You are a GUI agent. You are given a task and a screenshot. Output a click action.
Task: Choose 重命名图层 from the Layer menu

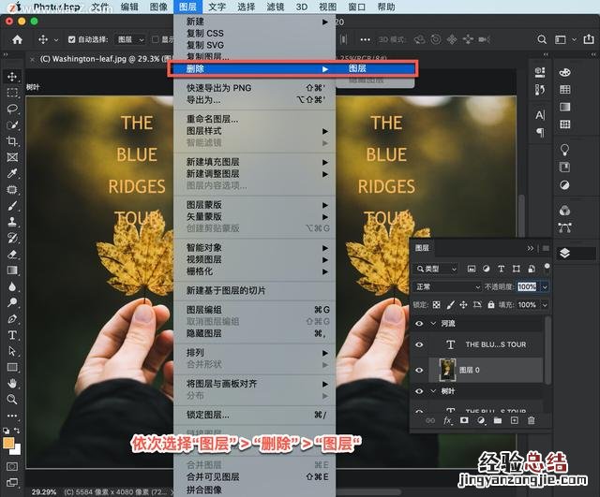click(x=212, y=120)
